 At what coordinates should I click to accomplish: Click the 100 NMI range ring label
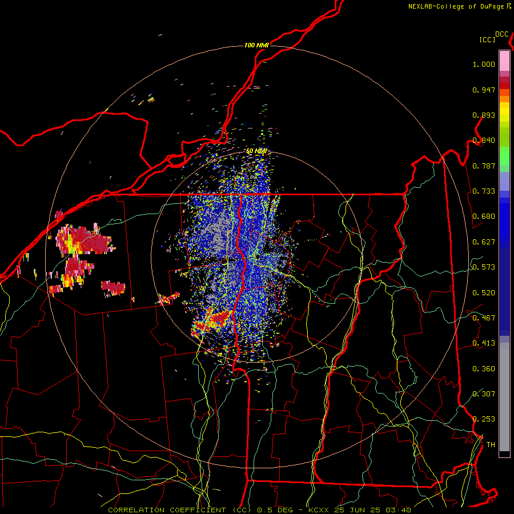[256, 45]
